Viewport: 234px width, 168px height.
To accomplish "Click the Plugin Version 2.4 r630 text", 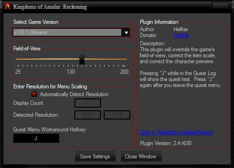I will point(166,143).
